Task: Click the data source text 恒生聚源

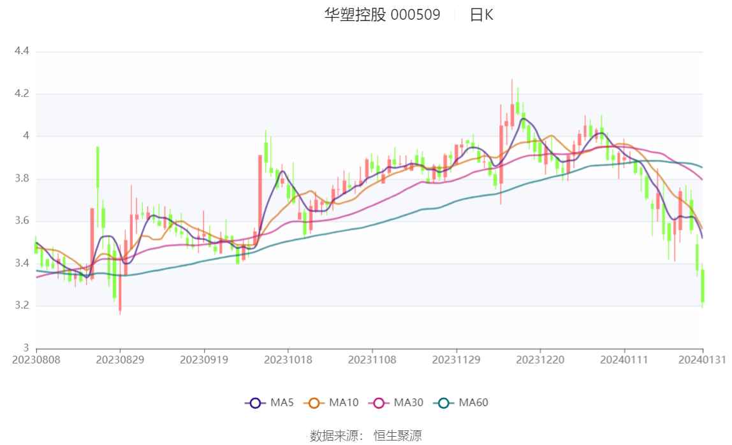Action: (x=398, y=435)
